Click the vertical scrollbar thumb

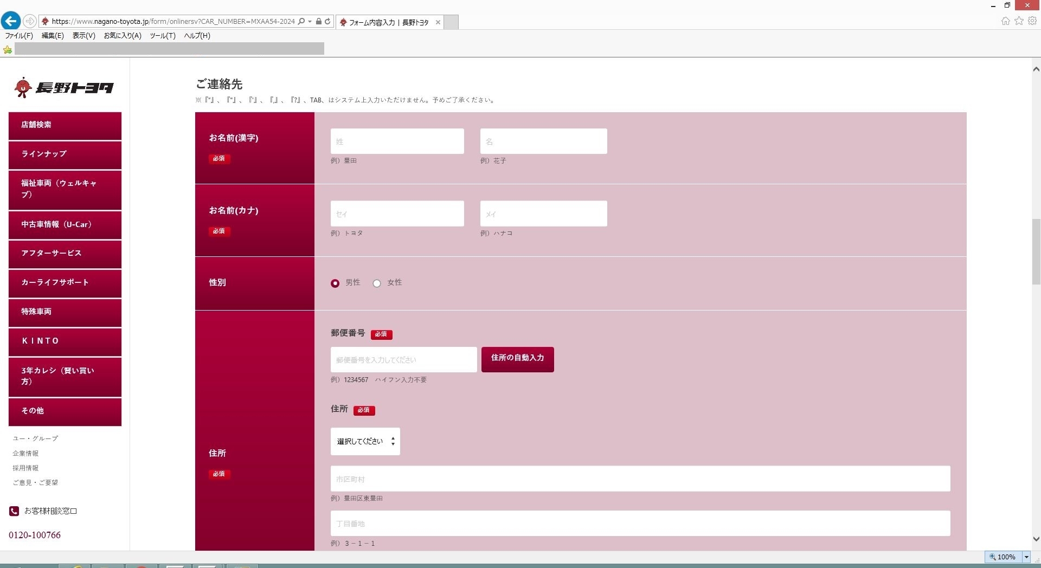point(1036,251)
